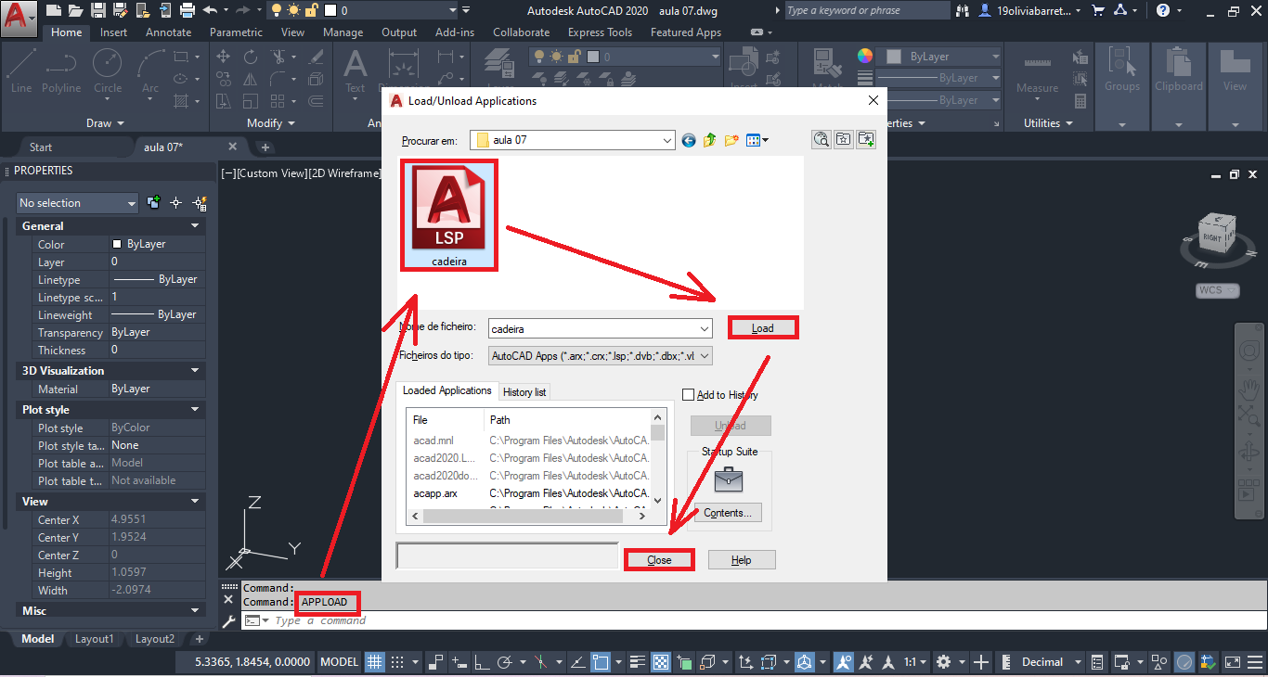Toggle hardware acceleration circle icon in status bar

(1185, 662)
